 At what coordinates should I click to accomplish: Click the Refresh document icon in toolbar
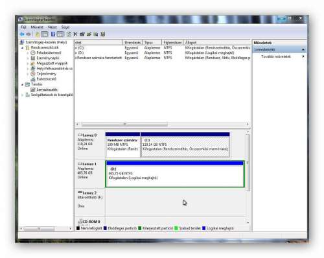click(69, 34)
